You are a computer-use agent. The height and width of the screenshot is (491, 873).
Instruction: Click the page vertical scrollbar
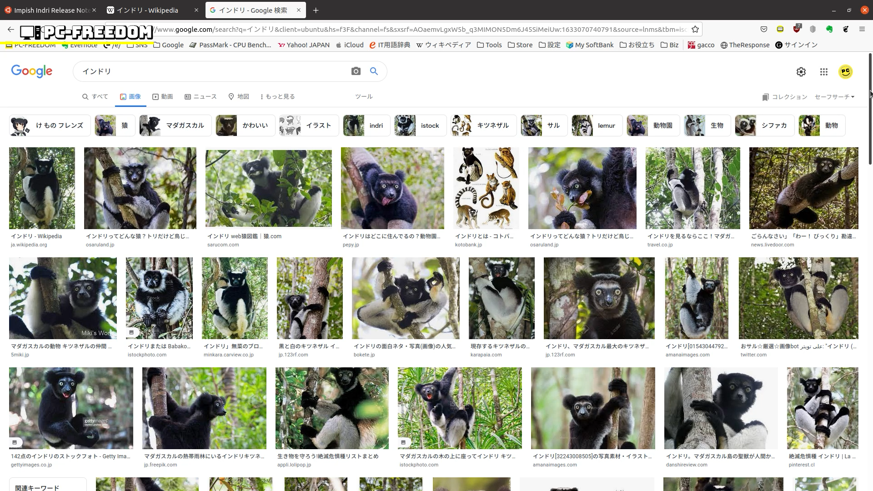point(870,109)
